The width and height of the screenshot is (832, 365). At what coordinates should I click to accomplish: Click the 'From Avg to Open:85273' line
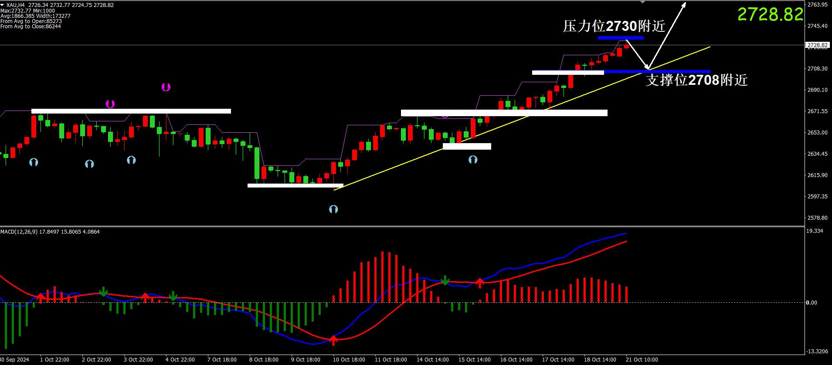(31, 21)
